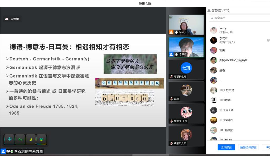Click muted mic icon on 赵通 video tile
Image resolution: width=270 pixels, height=156 pixels.
coord(171,99)
